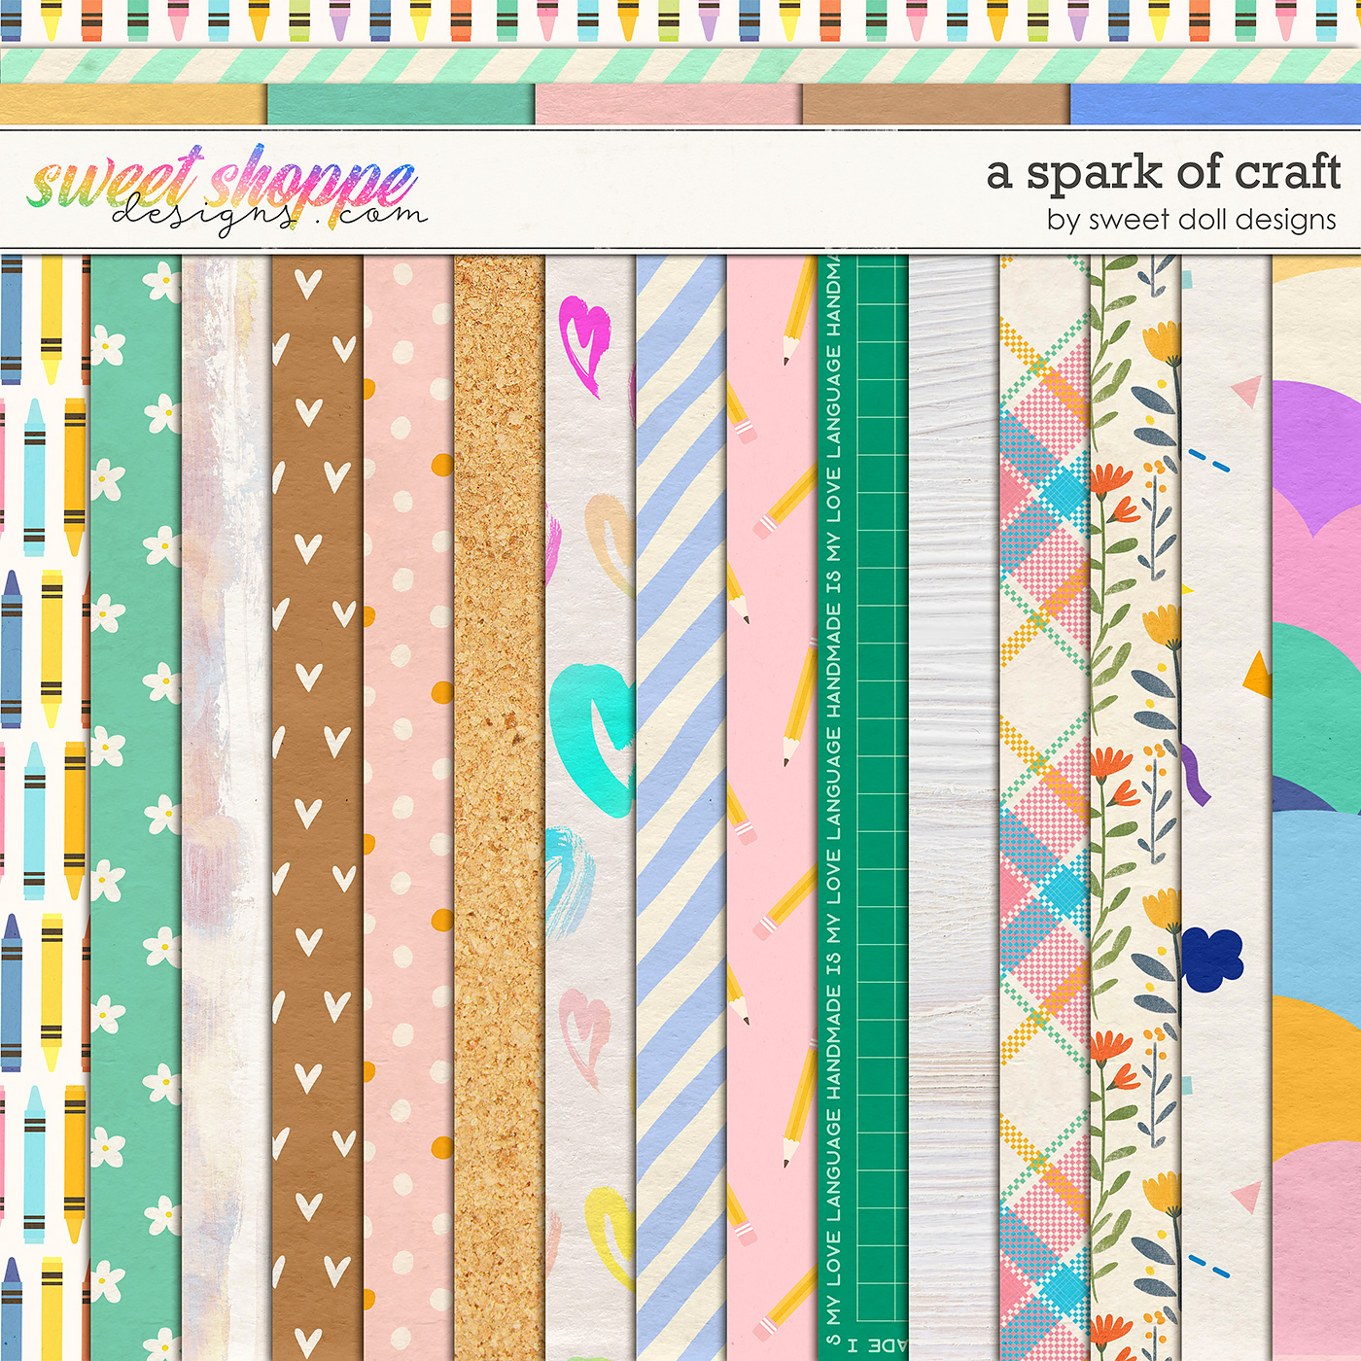
Task: Select the pink color swatch
Action: pos(669,104)
